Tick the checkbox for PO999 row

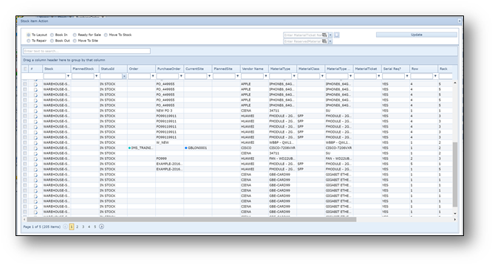coord(25,159)
